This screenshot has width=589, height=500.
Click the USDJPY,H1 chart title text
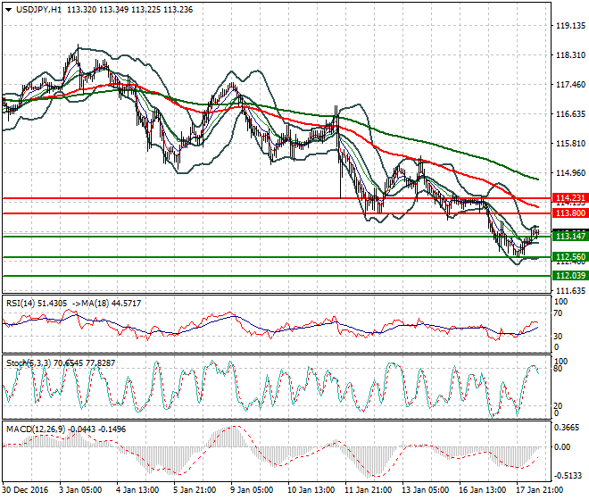[x=38, y=10]
